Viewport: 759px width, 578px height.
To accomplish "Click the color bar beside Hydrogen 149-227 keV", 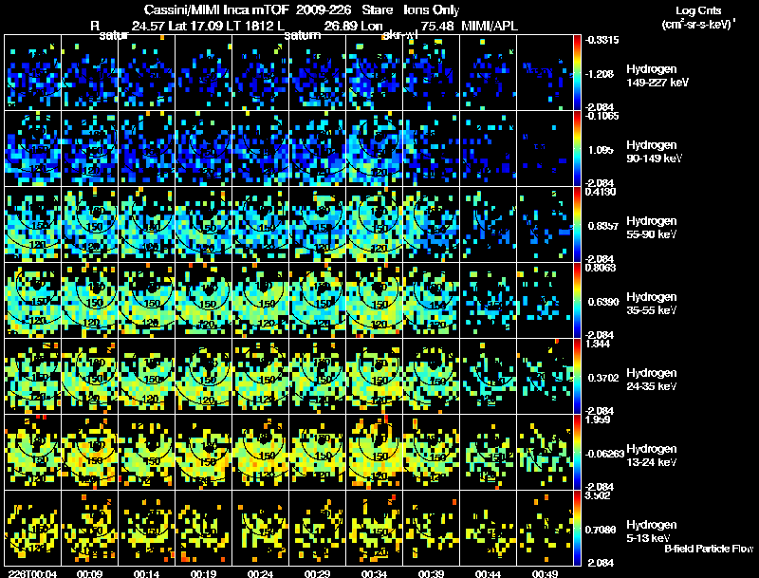I will pyautogui.click(x=577, y=73).
